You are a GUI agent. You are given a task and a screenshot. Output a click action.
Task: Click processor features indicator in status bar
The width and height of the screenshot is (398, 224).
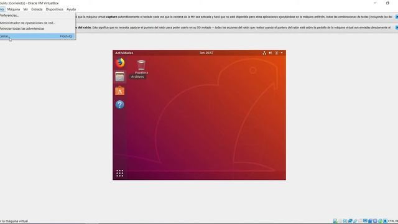point(375,221)
